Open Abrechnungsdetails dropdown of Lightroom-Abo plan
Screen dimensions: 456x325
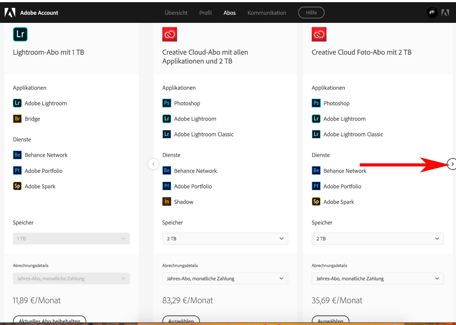tap(71, 279)
